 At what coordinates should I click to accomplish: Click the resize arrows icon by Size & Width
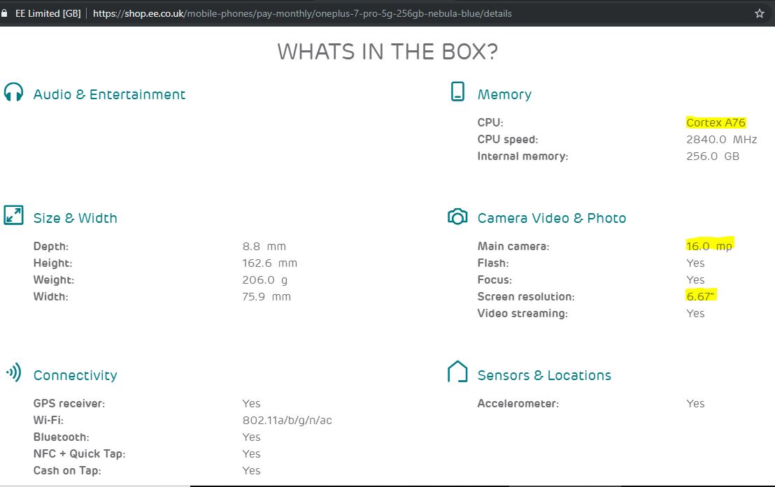pos(13,215)
